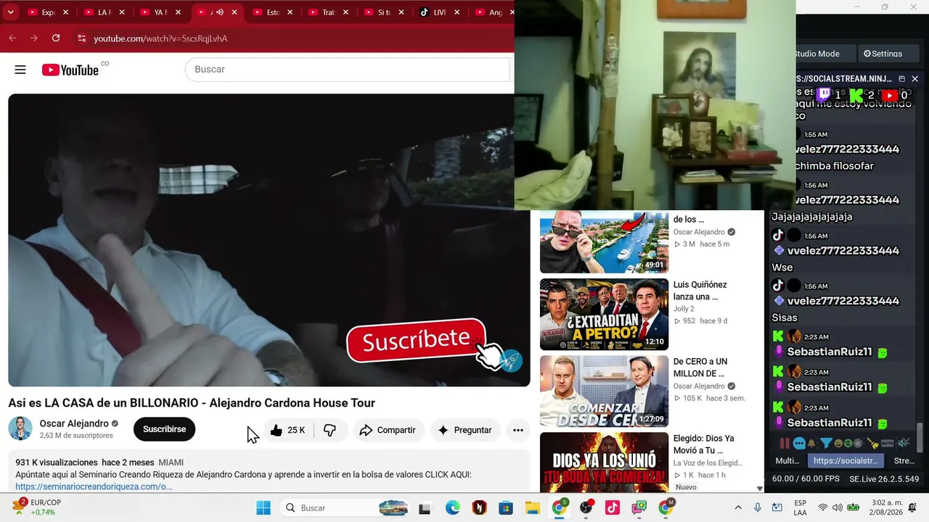Image resolution: width=929 pixels, height=522 pixels.
Task: Open the Microsoft Store taskbar icon
Action: [x=506, y=507]
